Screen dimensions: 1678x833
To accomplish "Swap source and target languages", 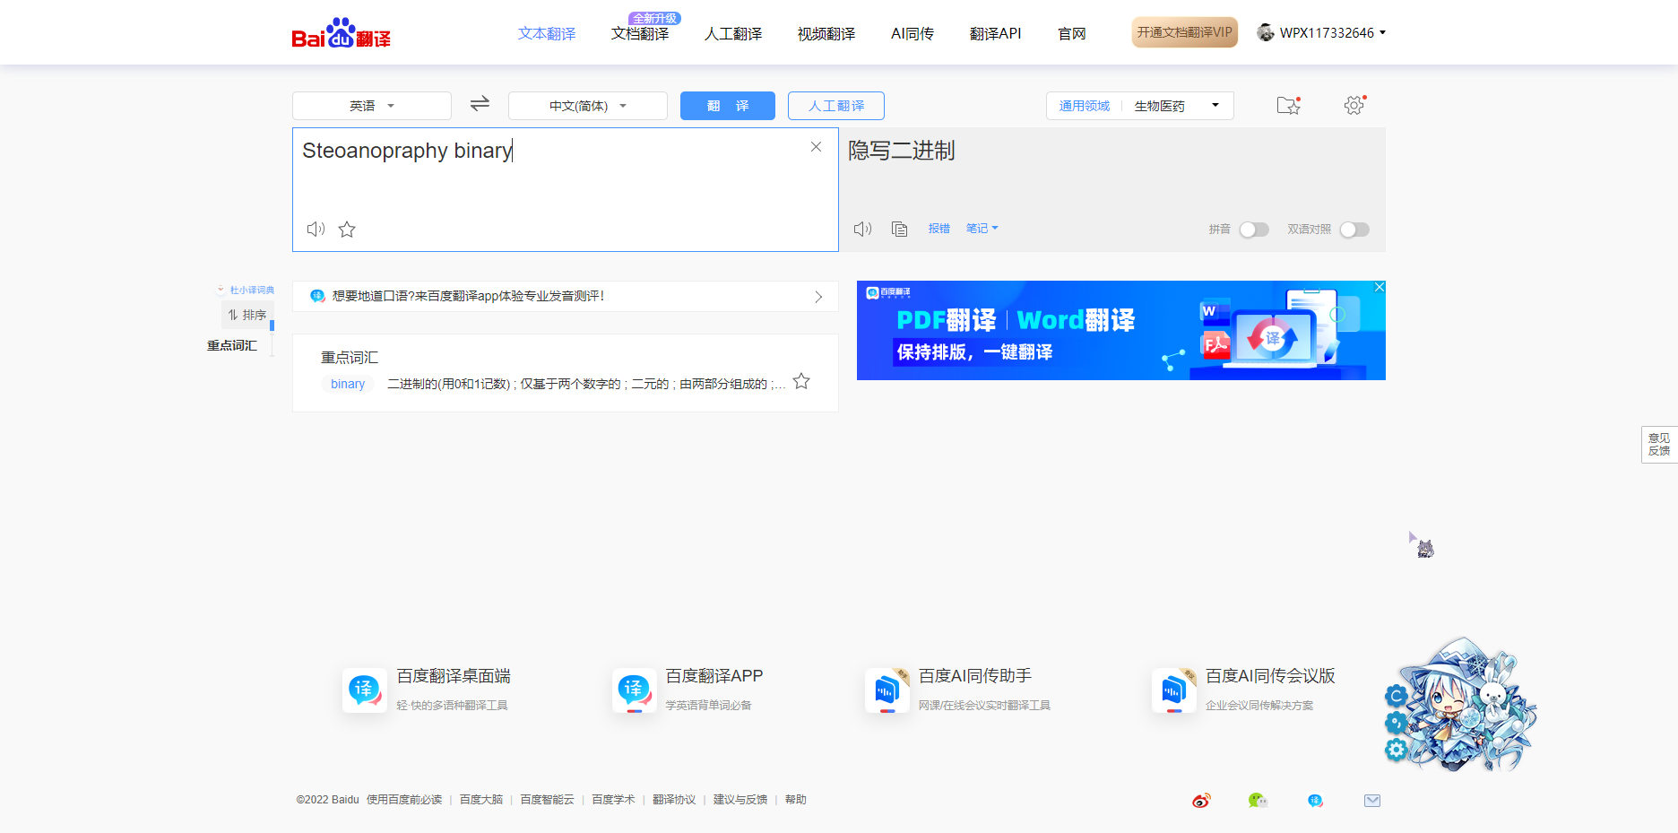I will coord(480,104).
